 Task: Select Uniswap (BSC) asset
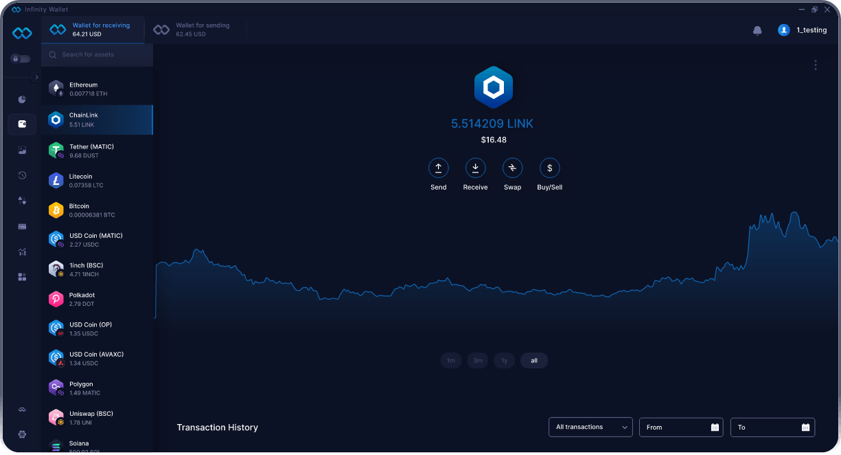(97, 418)
